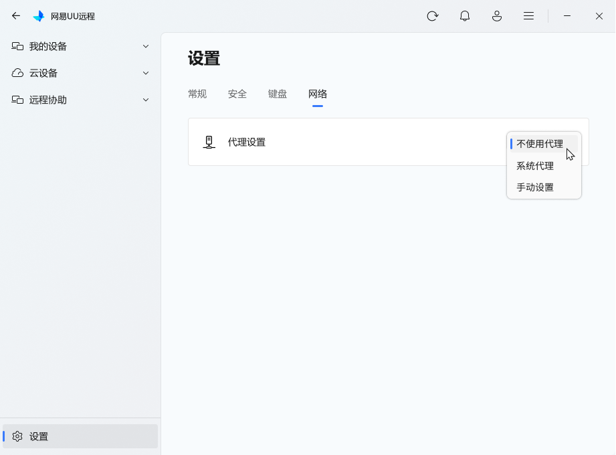616x455 pixels.
Task: Expand 我的设备 chevron
Action: click(146, 46)
